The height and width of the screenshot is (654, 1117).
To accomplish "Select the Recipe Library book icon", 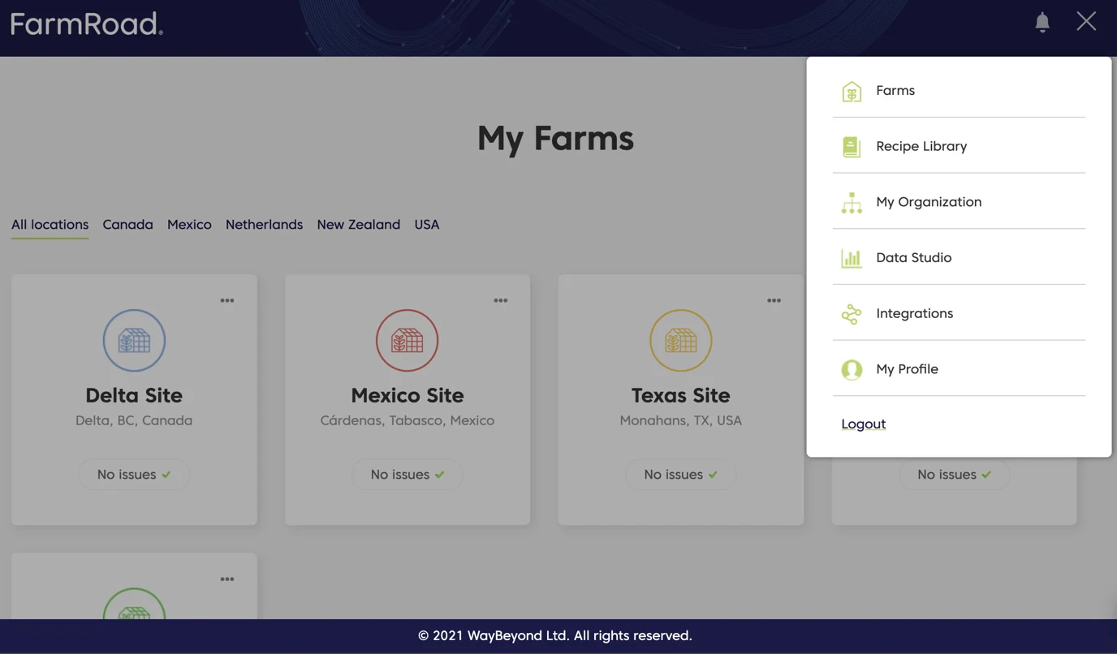I will click(852, 147).
